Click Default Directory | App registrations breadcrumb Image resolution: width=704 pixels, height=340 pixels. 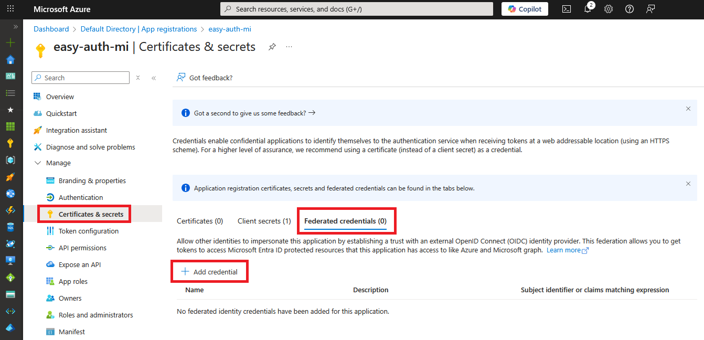[x=138, y=29]
